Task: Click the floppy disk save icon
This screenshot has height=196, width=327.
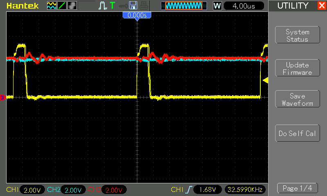Action: point(133,6)
